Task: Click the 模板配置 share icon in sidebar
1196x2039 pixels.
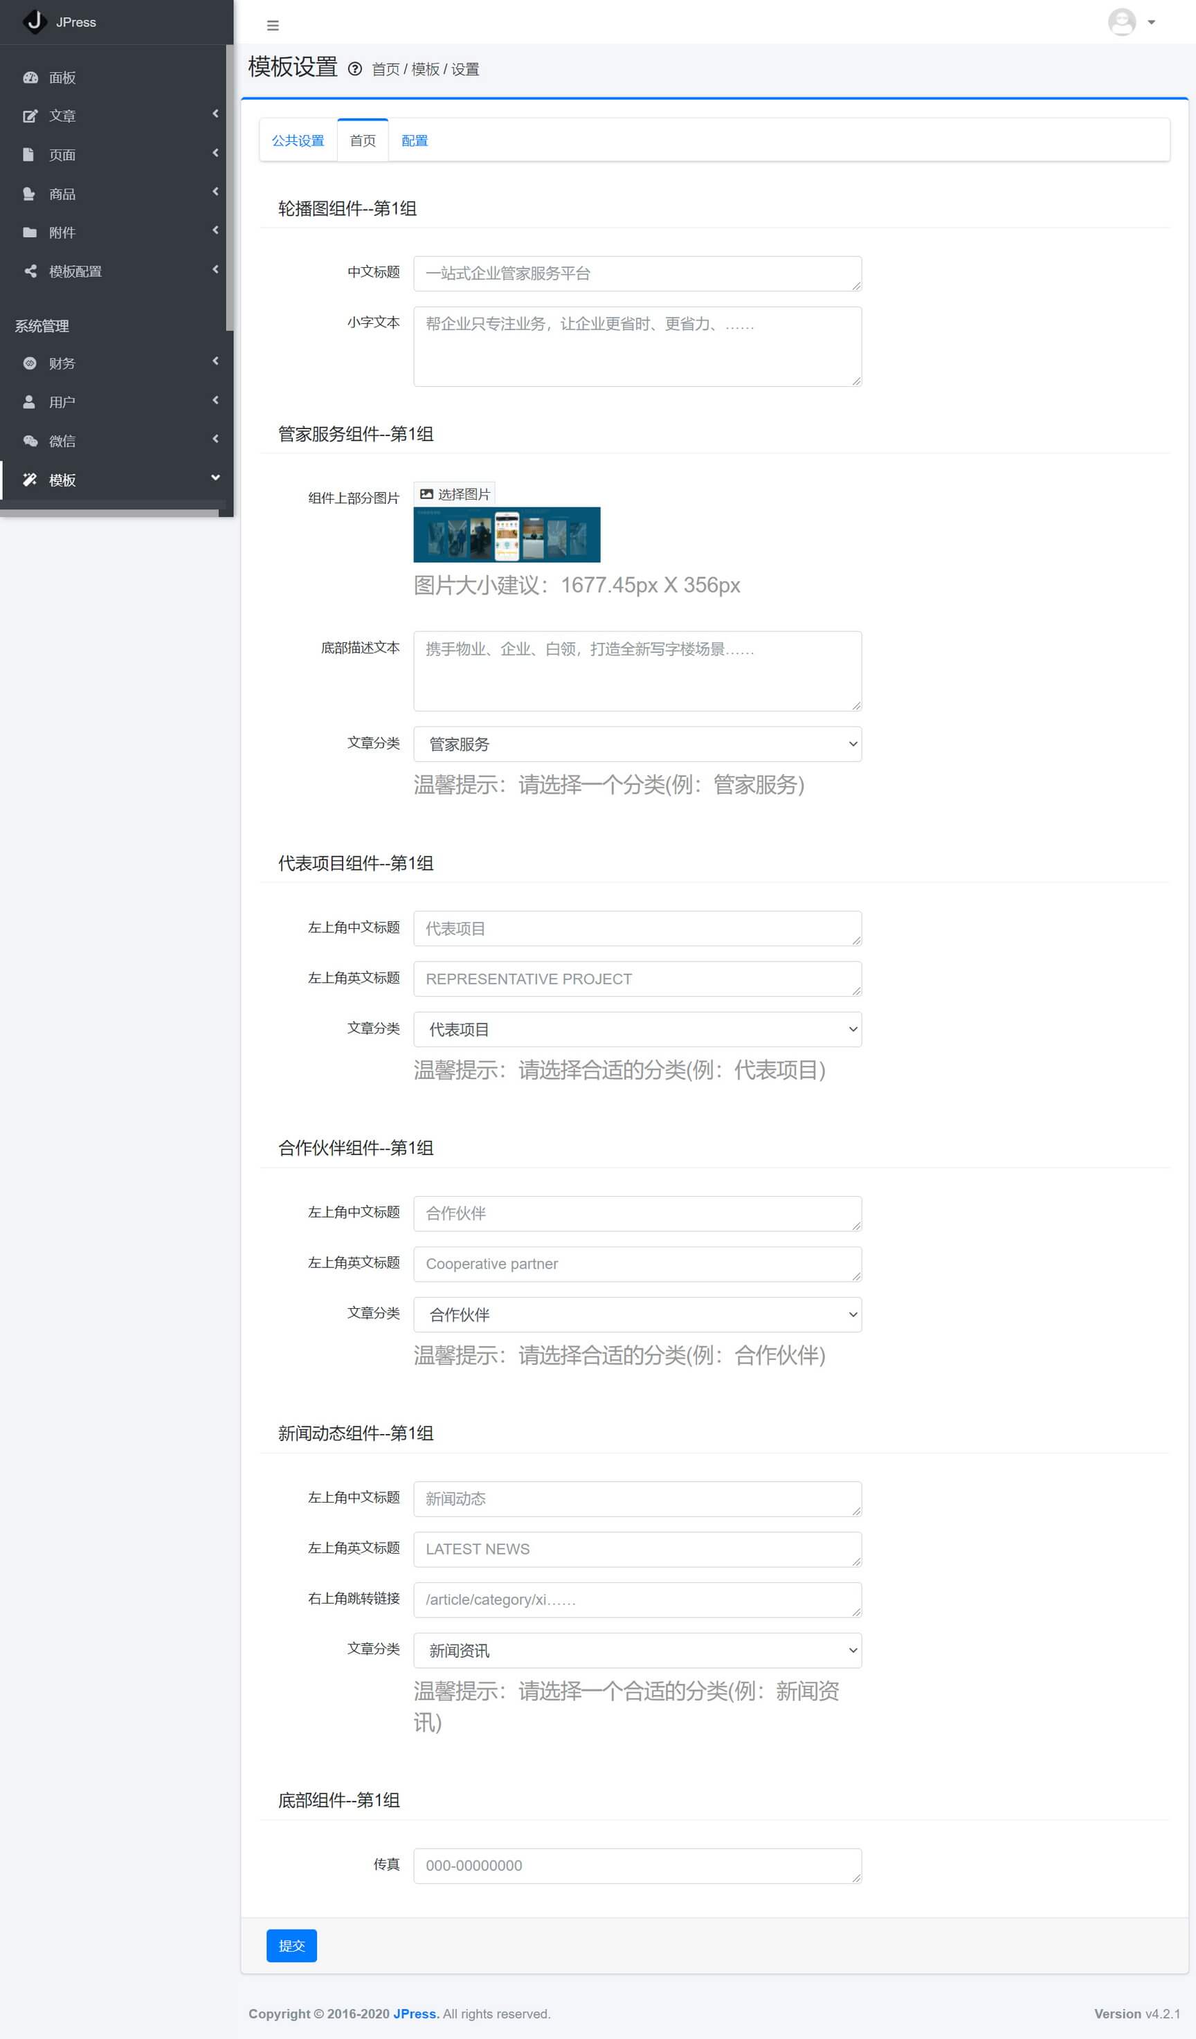Action: [x=30, y=271]
